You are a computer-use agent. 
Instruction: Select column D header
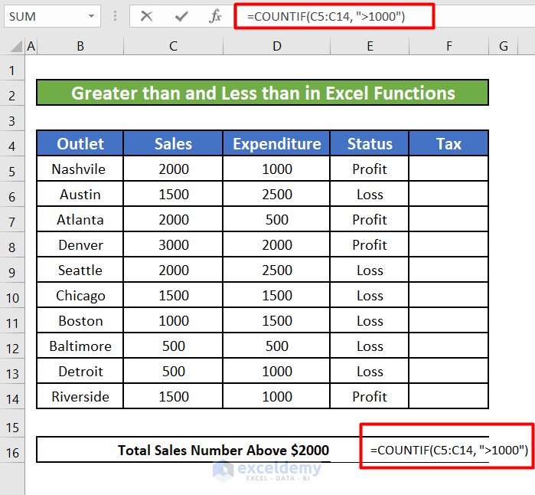click(277, 46)
